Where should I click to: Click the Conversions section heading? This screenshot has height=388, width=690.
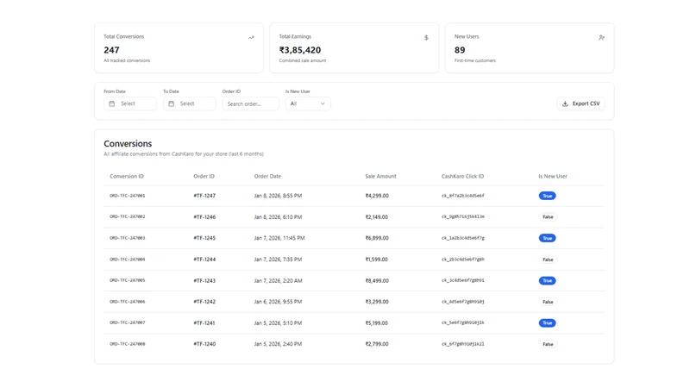[128, 144]
